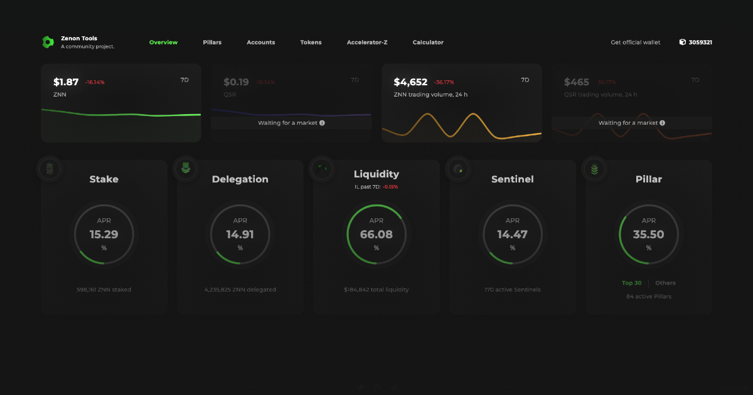Click the Liquidity card icon
The image size is (753, 395).
322,168
